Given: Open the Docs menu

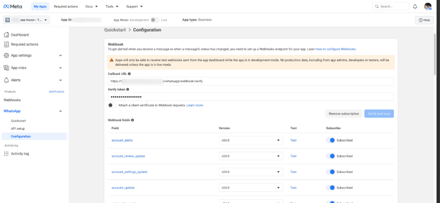Looking at the screenshot, I should (x=92, y=7).
